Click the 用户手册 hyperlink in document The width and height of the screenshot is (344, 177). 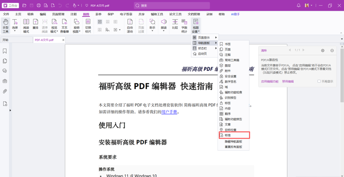[x=169, y=112]
